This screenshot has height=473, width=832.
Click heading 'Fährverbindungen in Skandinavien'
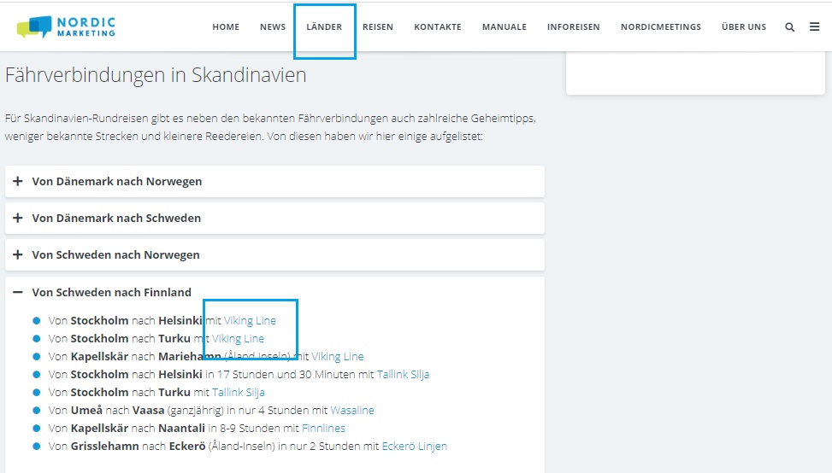[156, 75]
